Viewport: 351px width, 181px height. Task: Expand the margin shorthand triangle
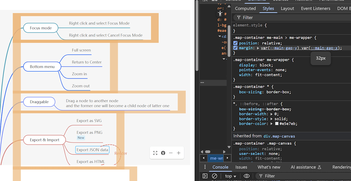[258, 48]
